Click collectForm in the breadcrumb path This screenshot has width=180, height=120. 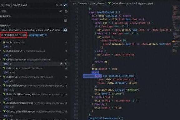pos(97,3)
